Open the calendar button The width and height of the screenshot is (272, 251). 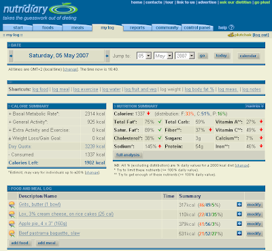click(248, 56)
